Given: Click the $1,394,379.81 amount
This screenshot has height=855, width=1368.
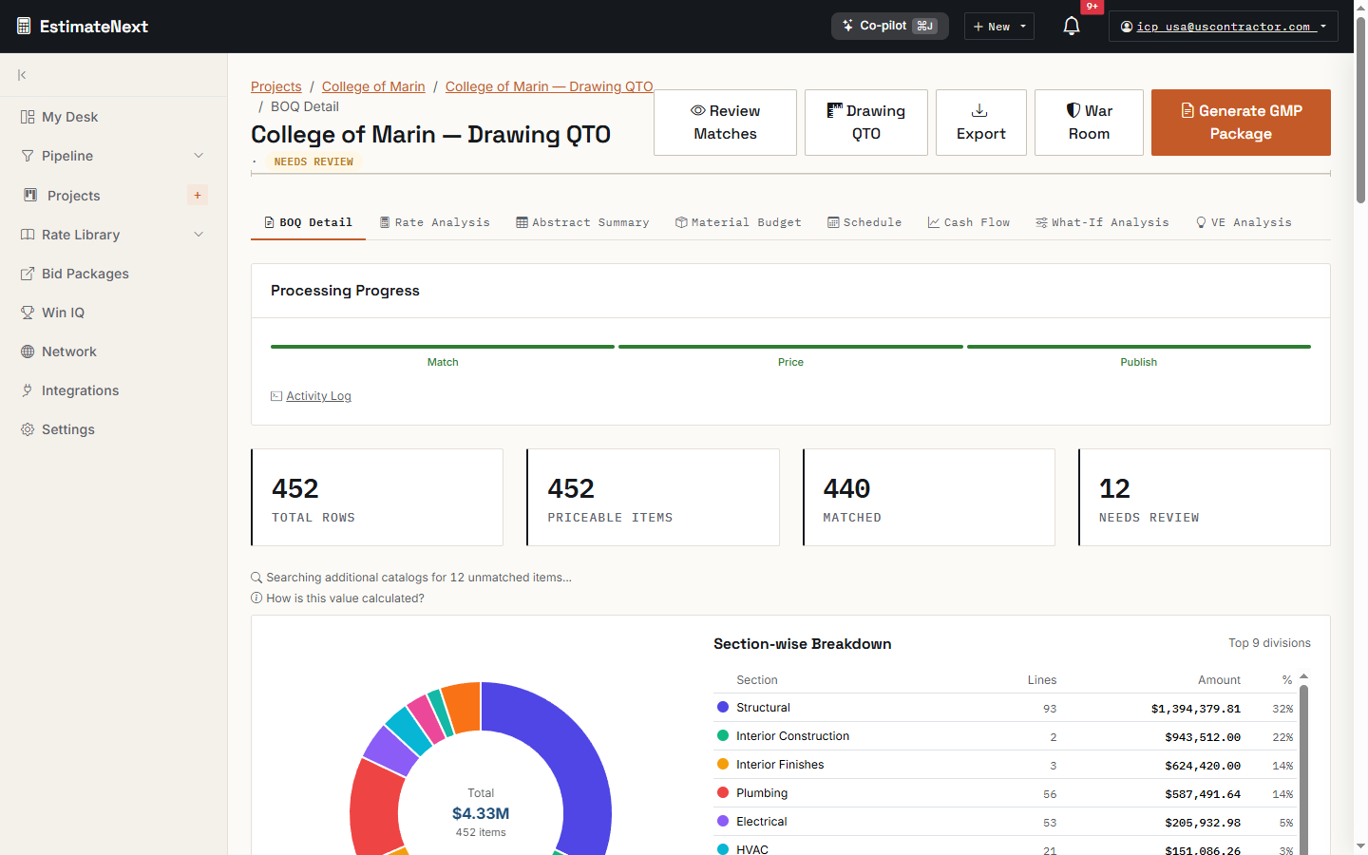Looking at the screenshot, I should [x=1196, y=709].
